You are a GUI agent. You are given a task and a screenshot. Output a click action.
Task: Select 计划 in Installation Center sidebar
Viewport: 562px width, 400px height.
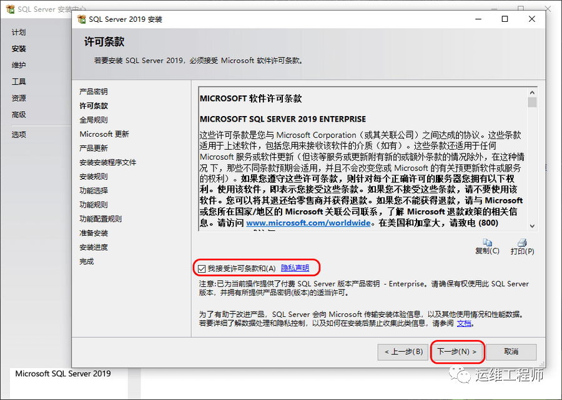(19, 32)
